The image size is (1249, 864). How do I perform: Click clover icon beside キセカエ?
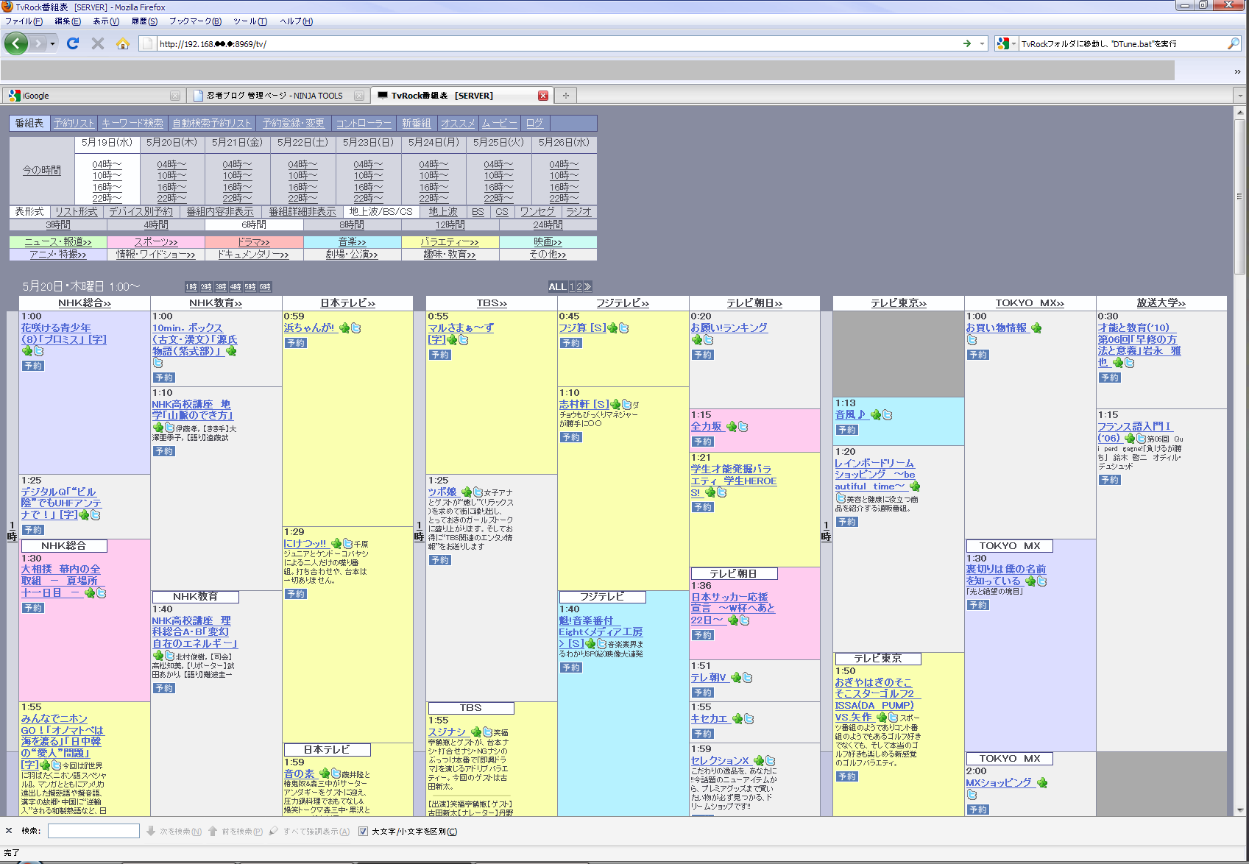click(736, 718)
